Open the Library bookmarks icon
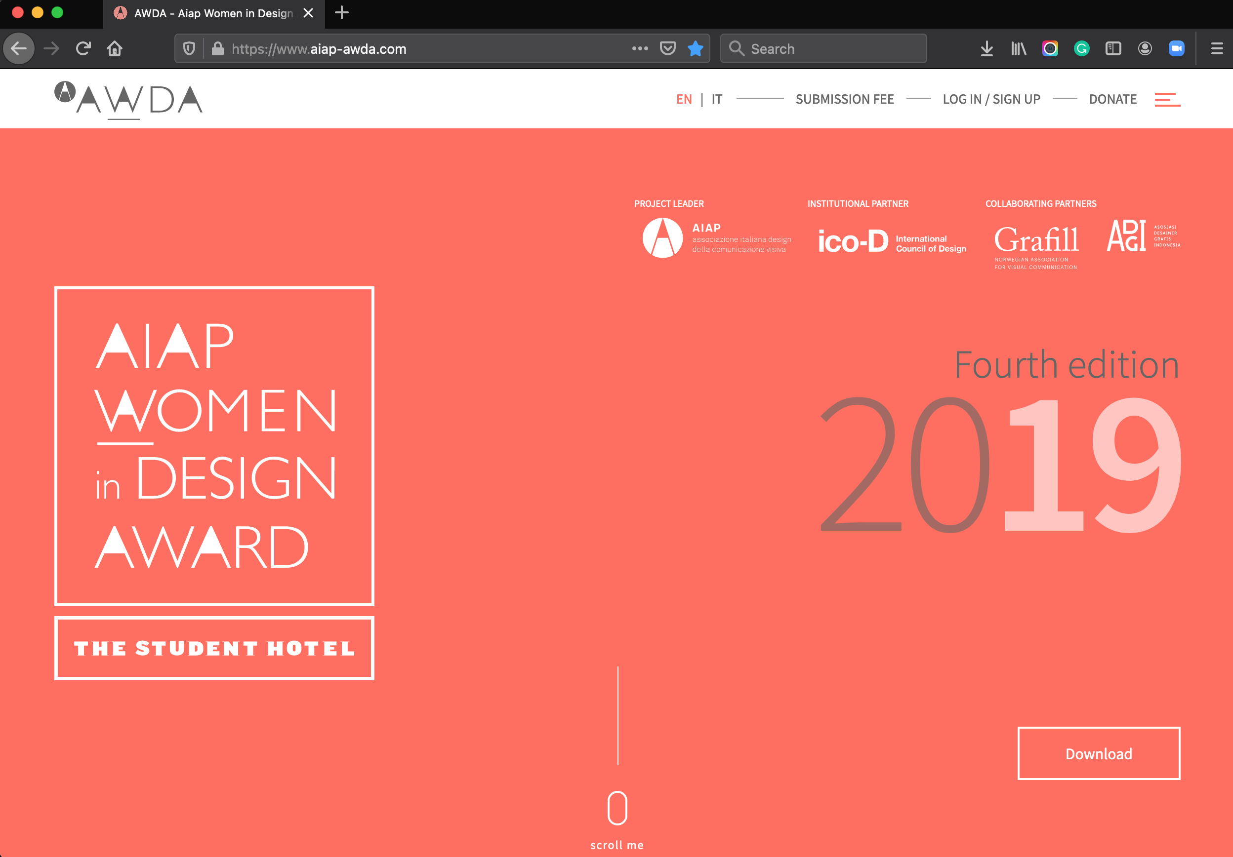The height and width of the screenshot is (857, 1233). coord(1018,49)
